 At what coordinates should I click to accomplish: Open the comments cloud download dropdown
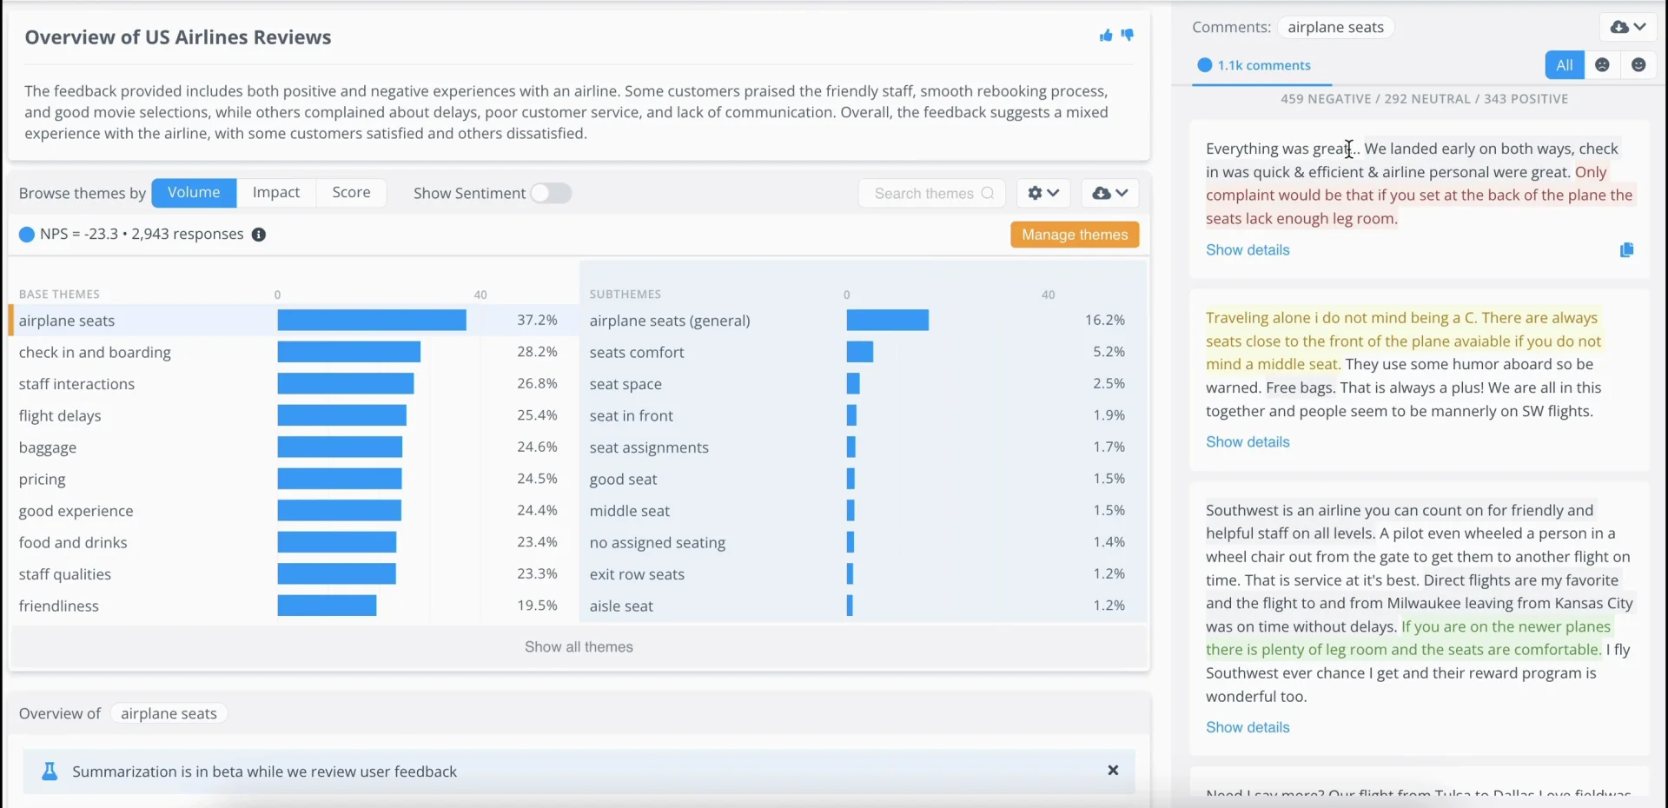(x=1628, y=27)
